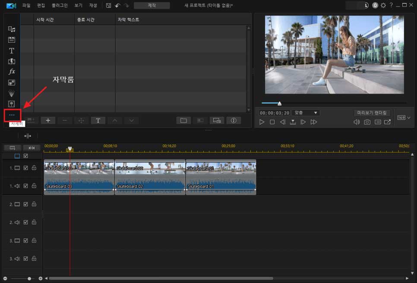Undock the preview window
Image resolution: width=417 pixels, height=283 pixels.
click(x=388, y=122)
